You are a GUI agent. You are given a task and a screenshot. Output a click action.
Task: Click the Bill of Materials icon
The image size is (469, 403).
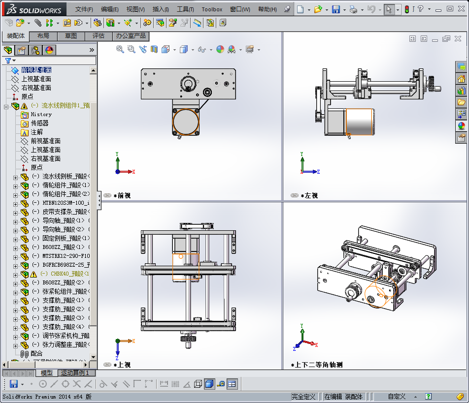click(160, 23)
